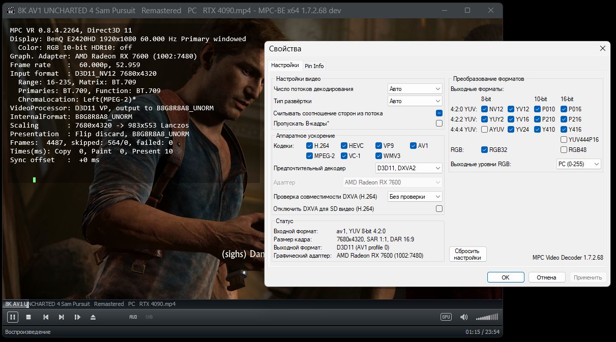
Task: Open the AUD audio track selector
Action: coord(133,317)
